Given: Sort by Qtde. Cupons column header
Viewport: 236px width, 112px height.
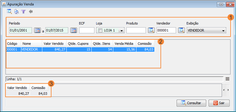Looking at the screenshot, I should [79, 44].
